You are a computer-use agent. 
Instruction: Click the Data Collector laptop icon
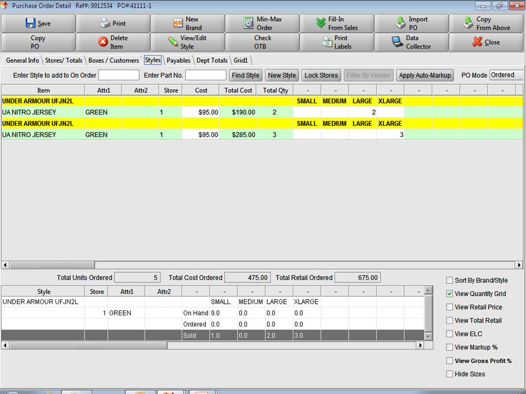point(398,42)
